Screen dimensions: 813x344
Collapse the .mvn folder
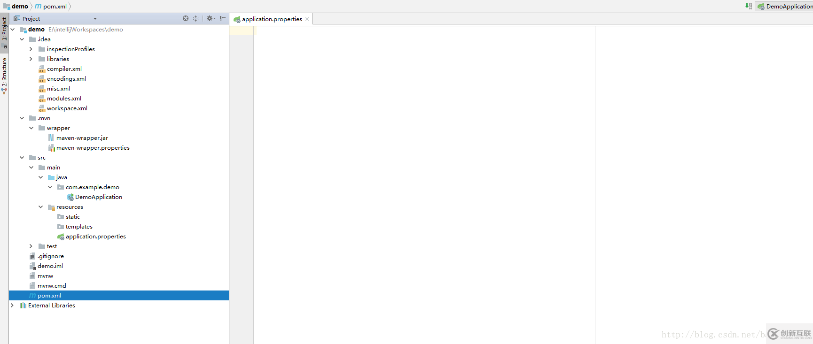click(x=22, y=118)
